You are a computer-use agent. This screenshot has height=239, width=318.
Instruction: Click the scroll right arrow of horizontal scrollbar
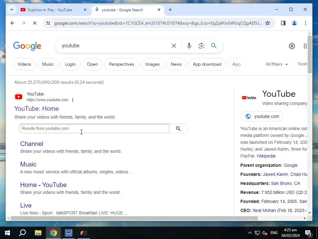coord(304,218)
